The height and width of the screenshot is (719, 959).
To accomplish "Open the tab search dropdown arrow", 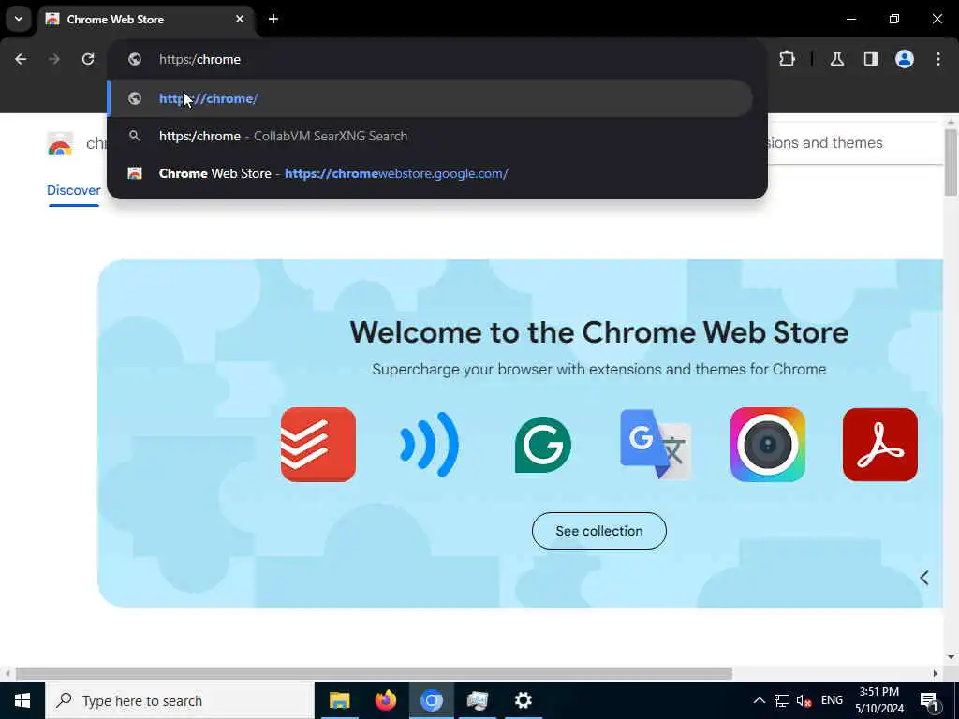I will click(x=19, y=19).
